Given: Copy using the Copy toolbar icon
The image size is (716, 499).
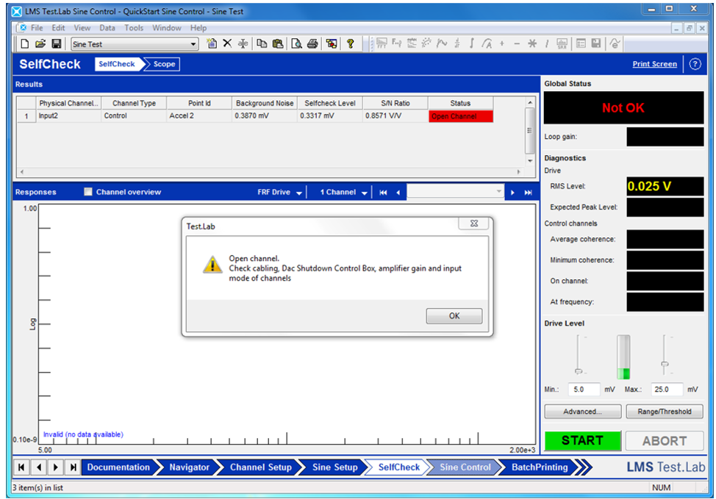Looking at the screenshot, I should [x=262, y=43].
